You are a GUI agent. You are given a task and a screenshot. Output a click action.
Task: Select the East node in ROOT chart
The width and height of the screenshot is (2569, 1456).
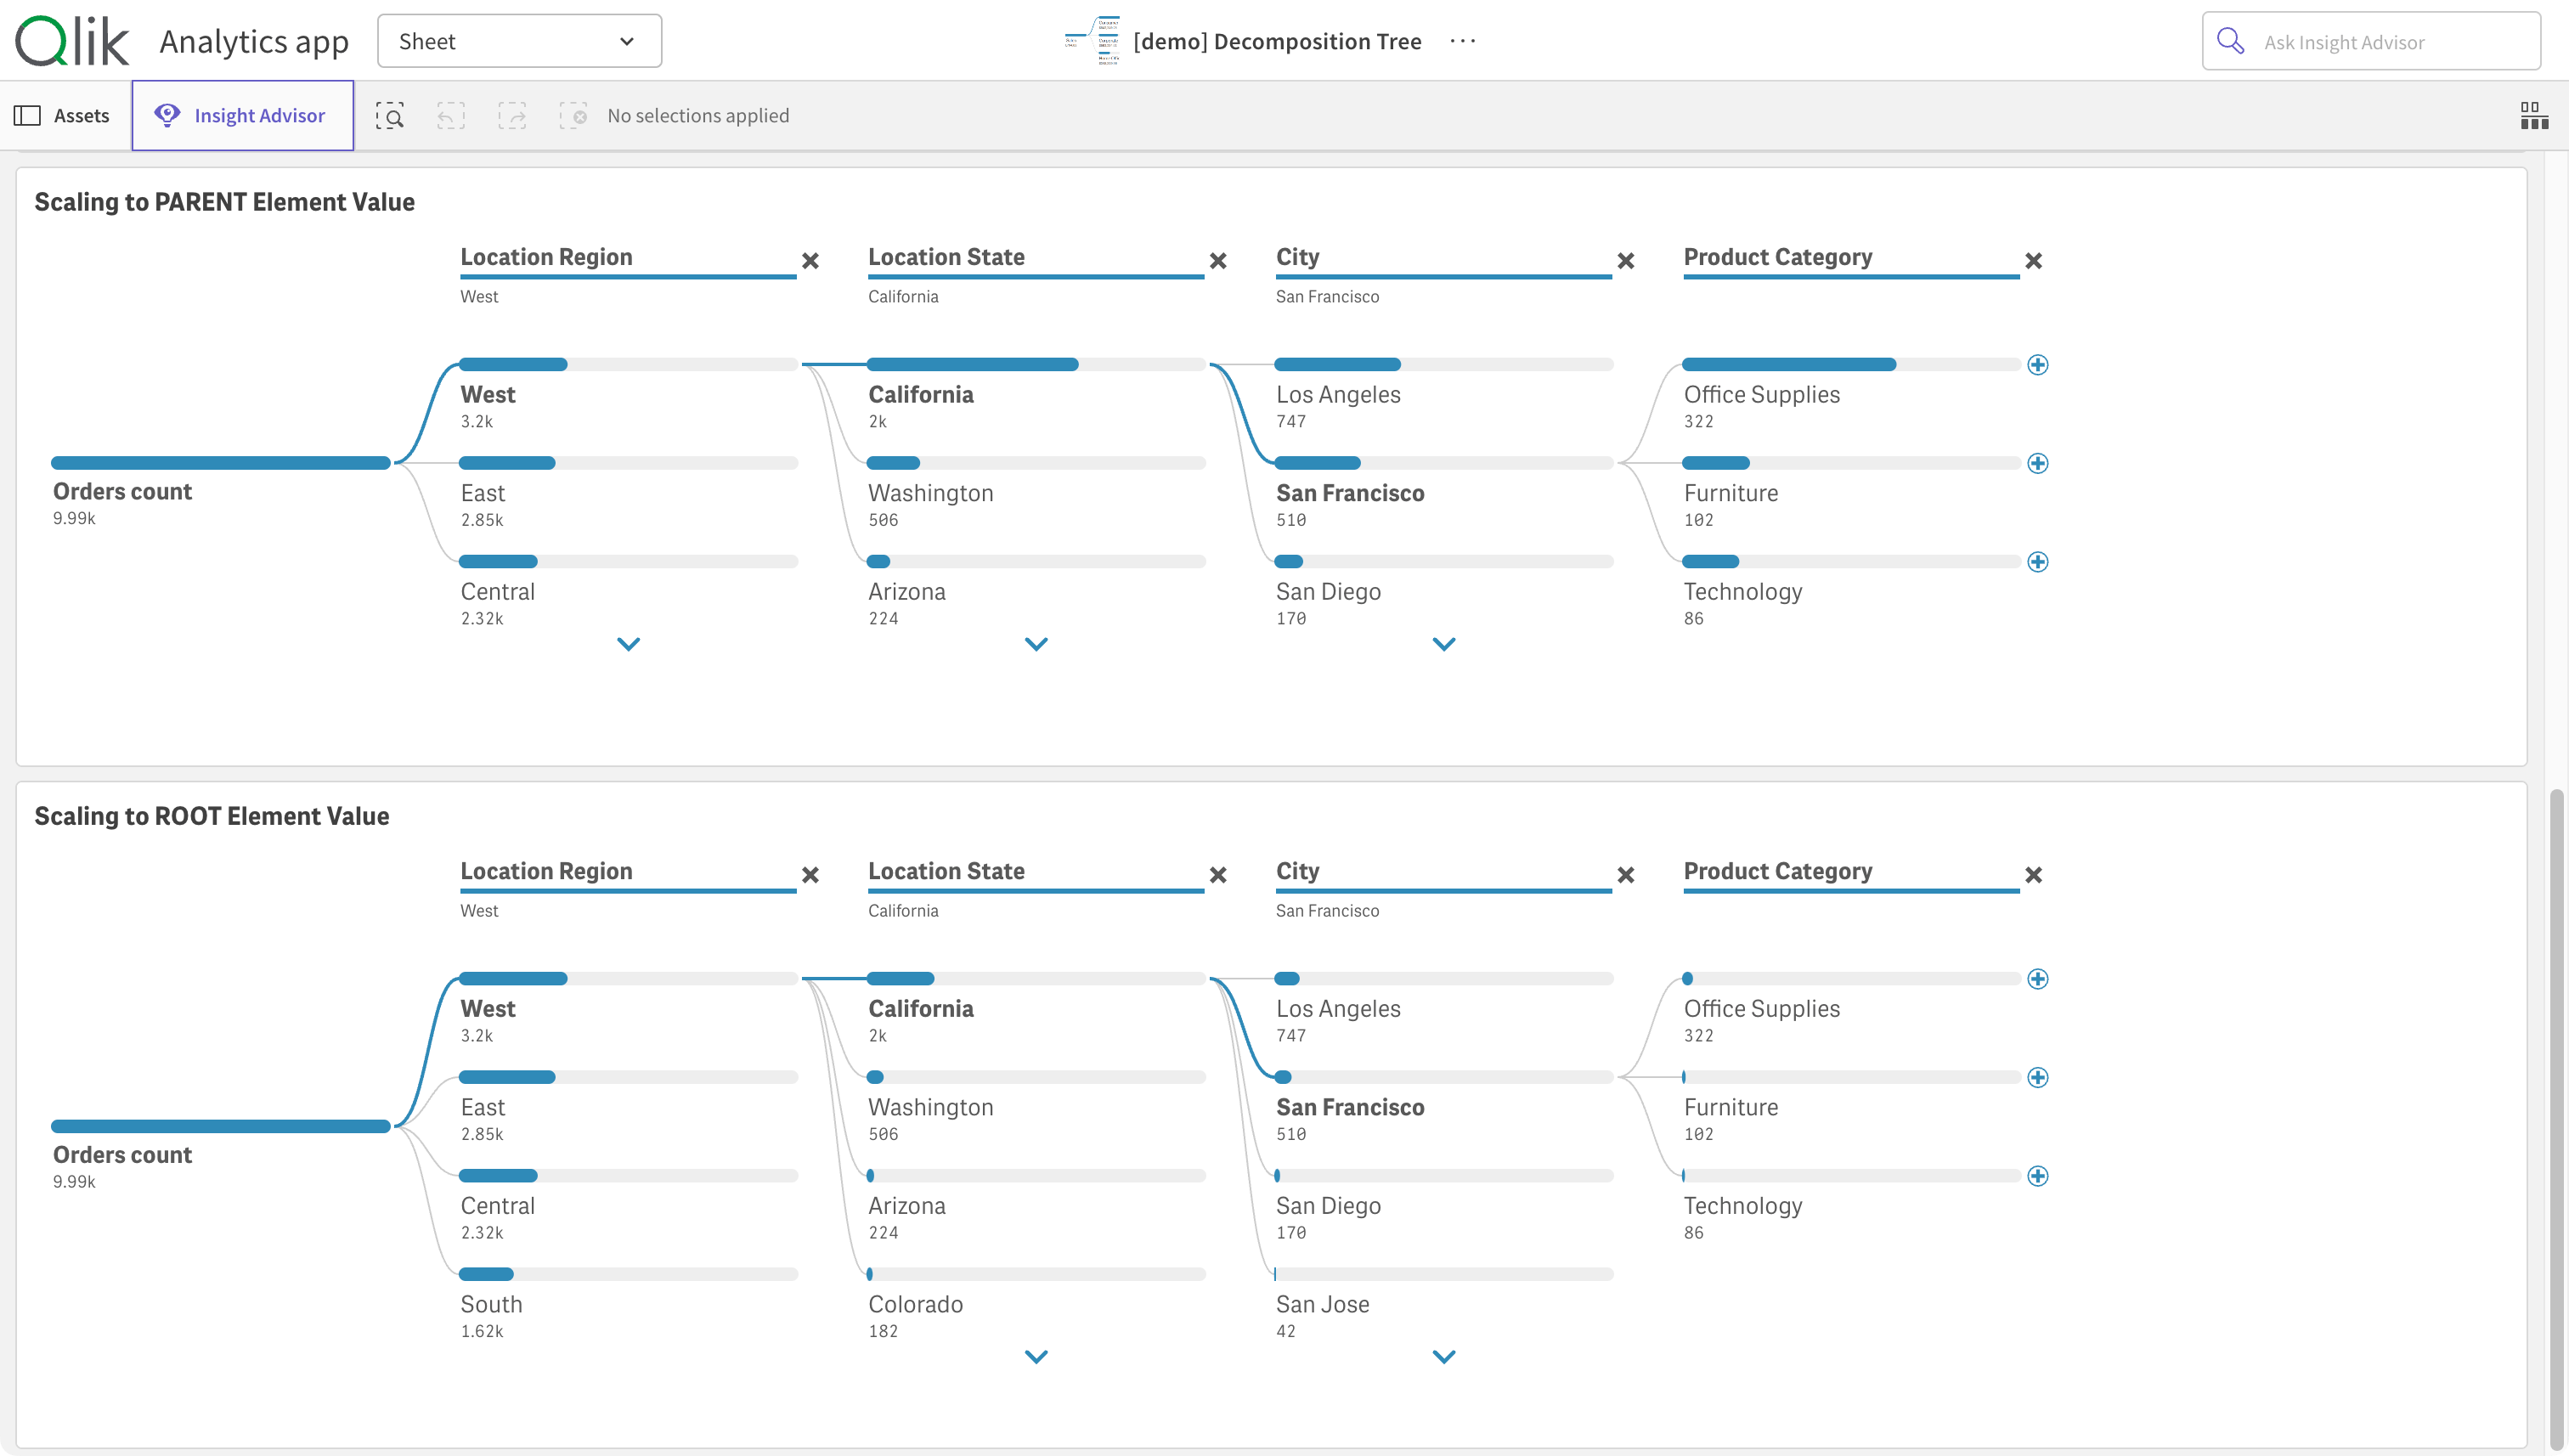[483, 1107]
